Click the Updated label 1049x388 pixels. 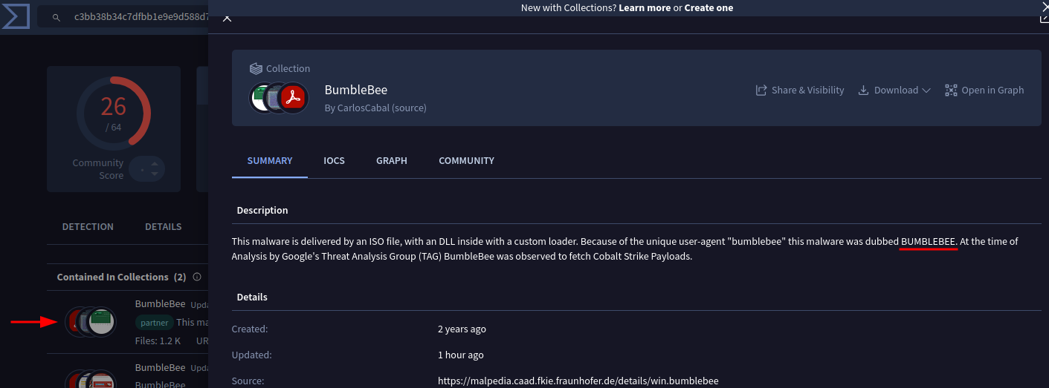point(251,355)
